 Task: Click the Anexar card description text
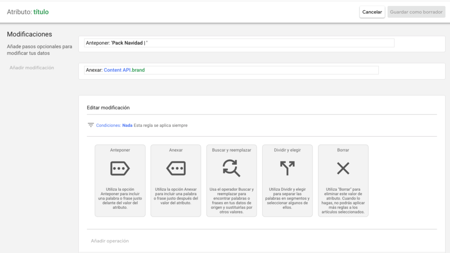(x=176, y=196)
